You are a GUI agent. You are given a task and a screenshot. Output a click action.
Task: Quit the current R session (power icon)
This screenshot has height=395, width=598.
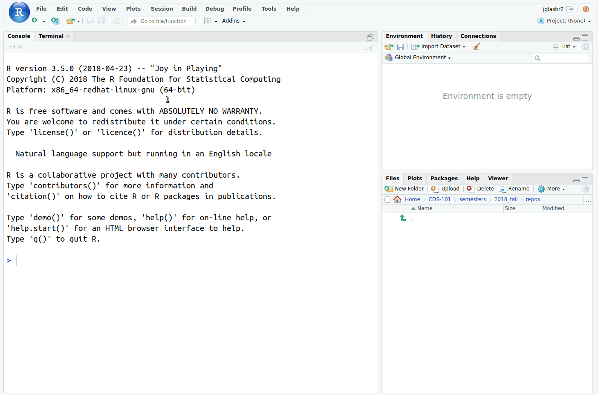(x=586, y=9)
